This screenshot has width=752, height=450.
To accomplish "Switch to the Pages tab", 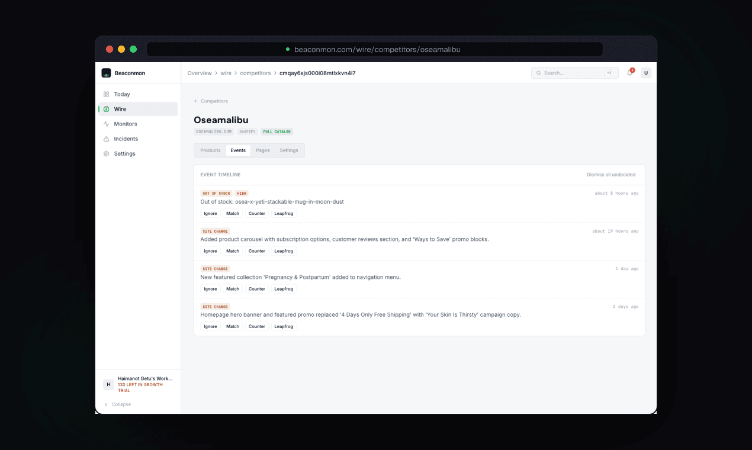I will pos(263,150).
